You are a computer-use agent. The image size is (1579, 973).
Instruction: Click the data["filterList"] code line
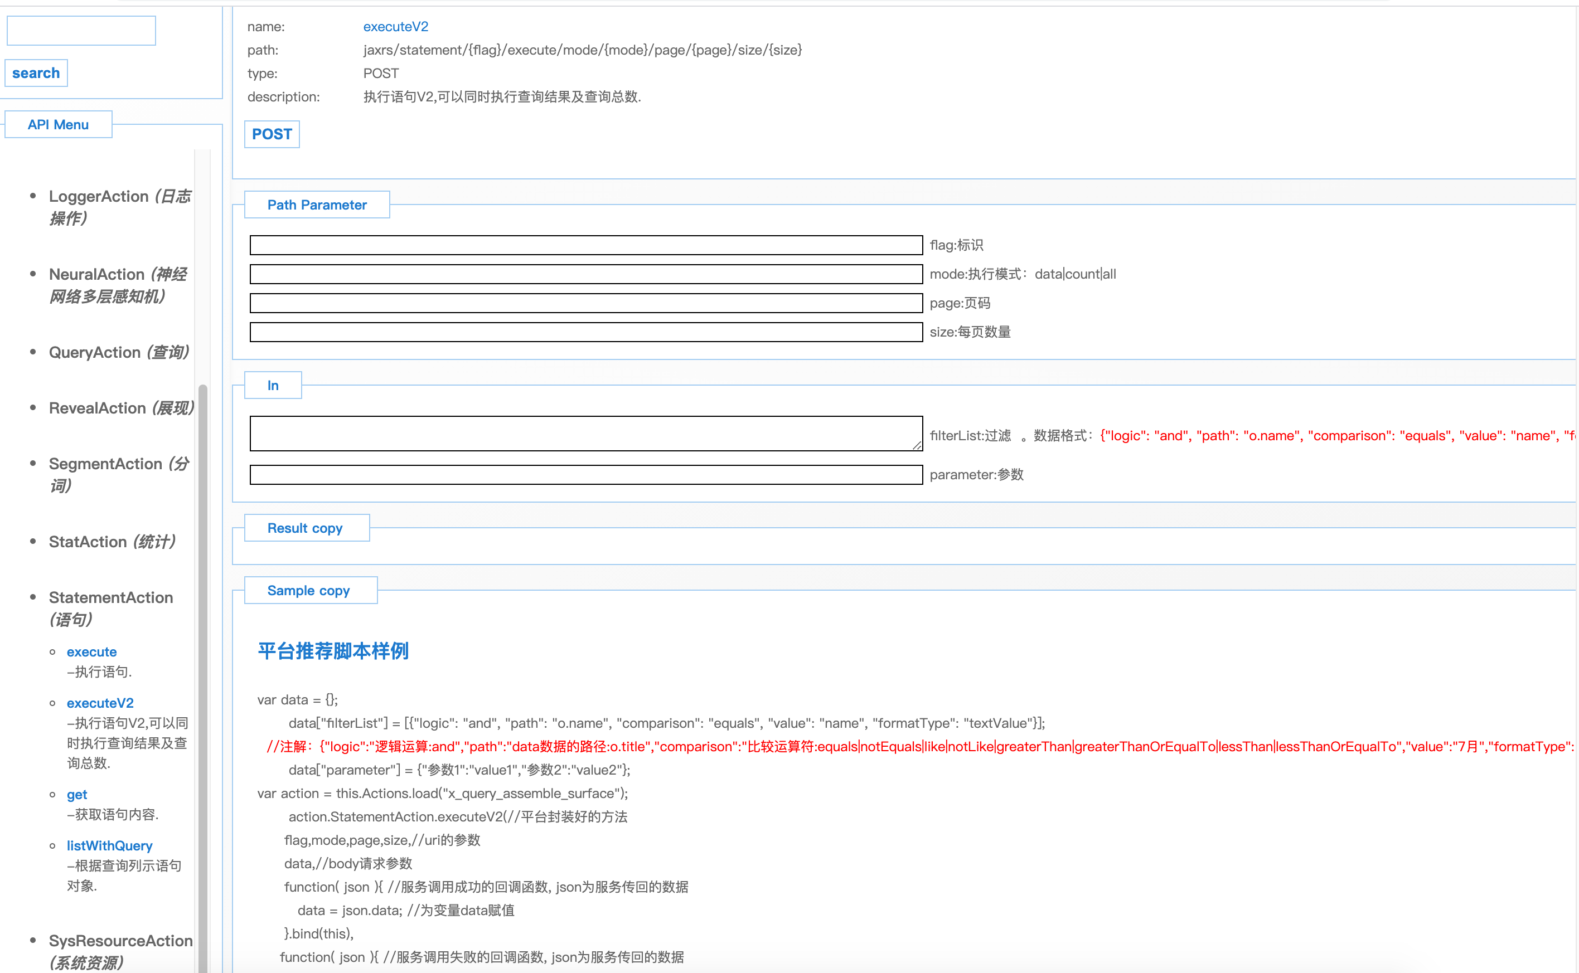point(667,723)
